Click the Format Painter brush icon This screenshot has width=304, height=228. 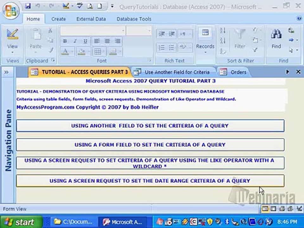click(51, 50)
